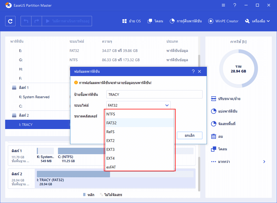Click โคลน clone action in right panel
The width and height of the screenshot is (277, 203).
point(219,149)
